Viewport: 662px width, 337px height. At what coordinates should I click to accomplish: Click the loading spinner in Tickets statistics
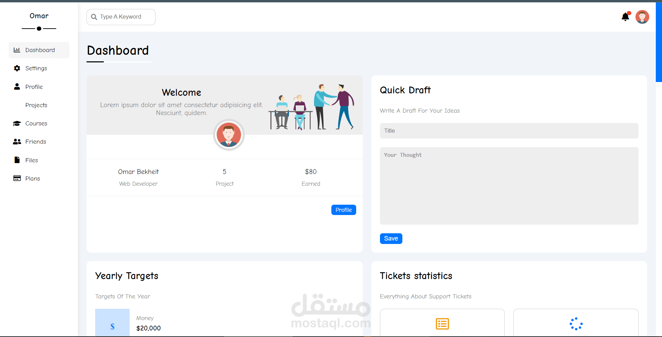click(x=576, y=324)
